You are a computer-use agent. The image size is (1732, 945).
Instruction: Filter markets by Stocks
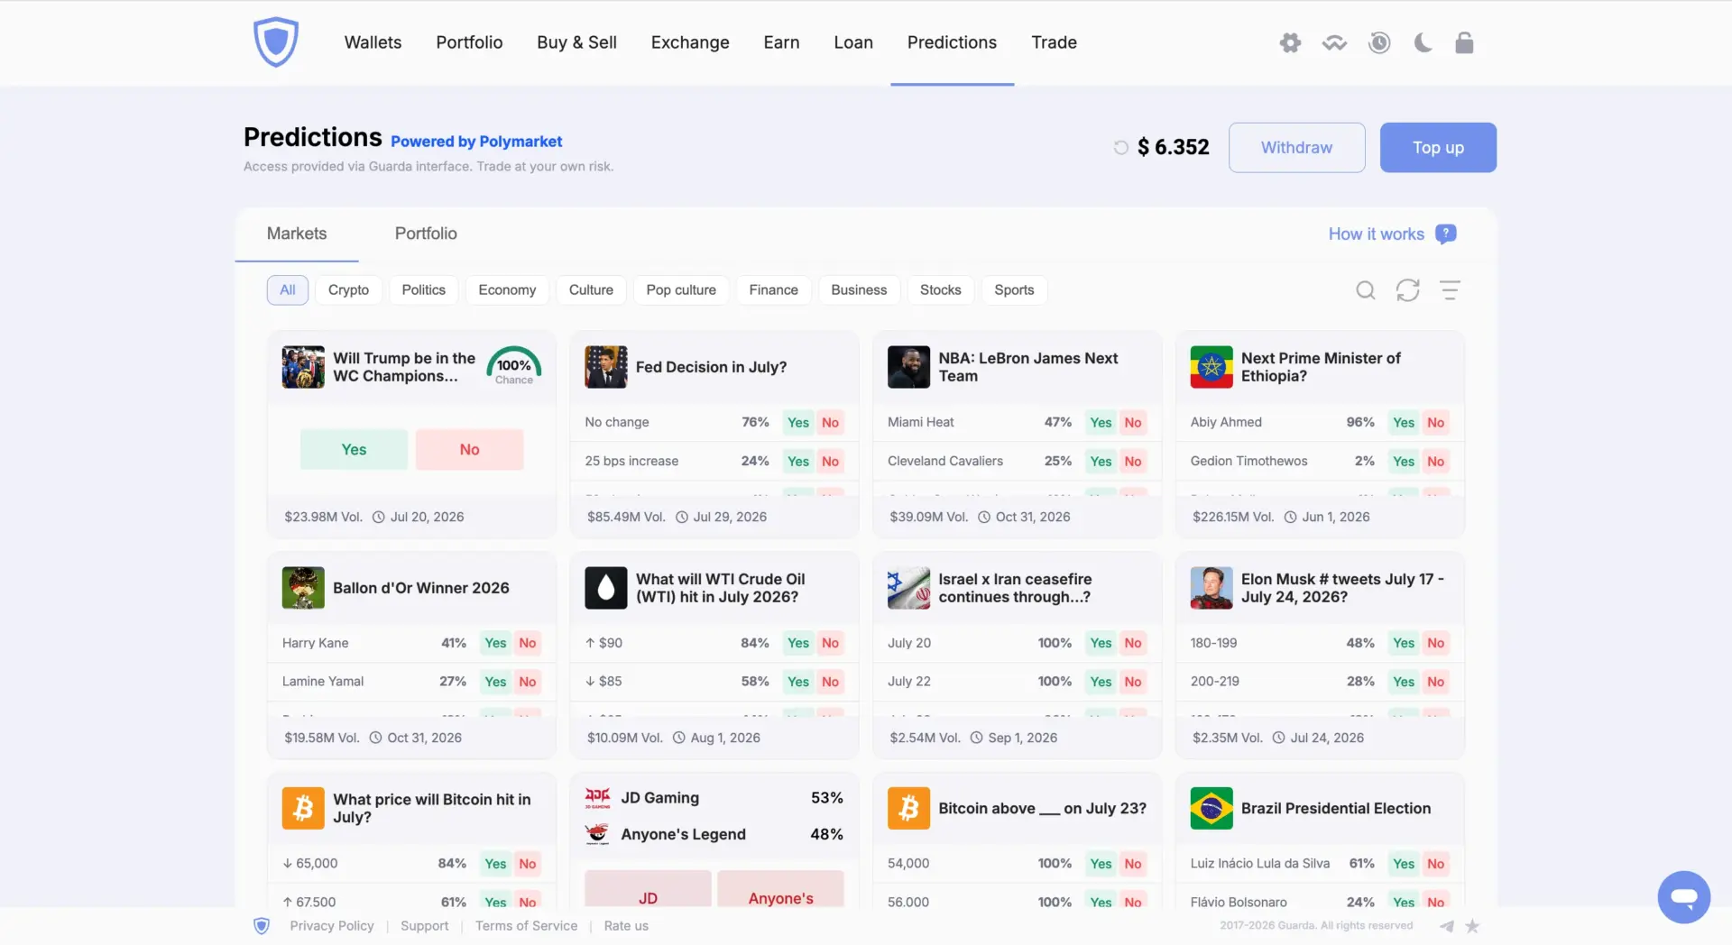pos(940,289)
